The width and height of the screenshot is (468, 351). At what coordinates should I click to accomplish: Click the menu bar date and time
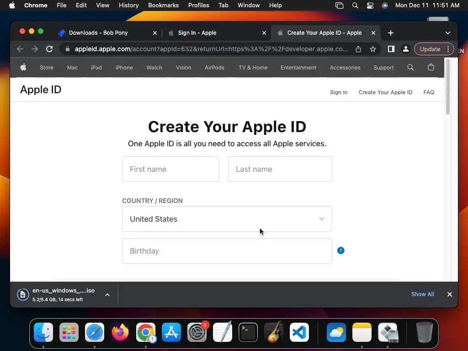coord(427,5)
